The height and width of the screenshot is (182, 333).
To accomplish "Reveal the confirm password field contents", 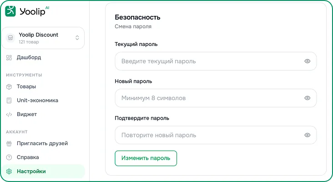I will coord(308,135).
